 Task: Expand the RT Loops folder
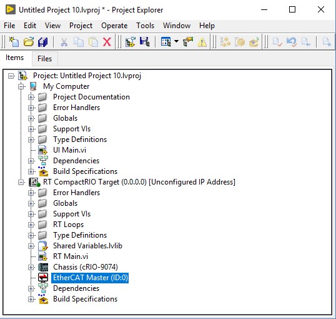(x=31, y=225)
